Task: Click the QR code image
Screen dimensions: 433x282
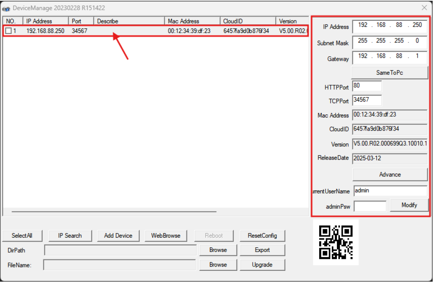Action: point(336,242)
